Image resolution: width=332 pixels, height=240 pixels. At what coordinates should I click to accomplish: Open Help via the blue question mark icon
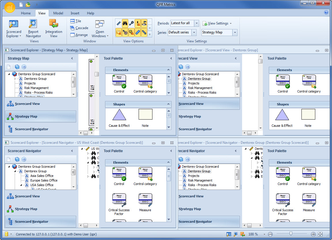click(x=326, y=12)
